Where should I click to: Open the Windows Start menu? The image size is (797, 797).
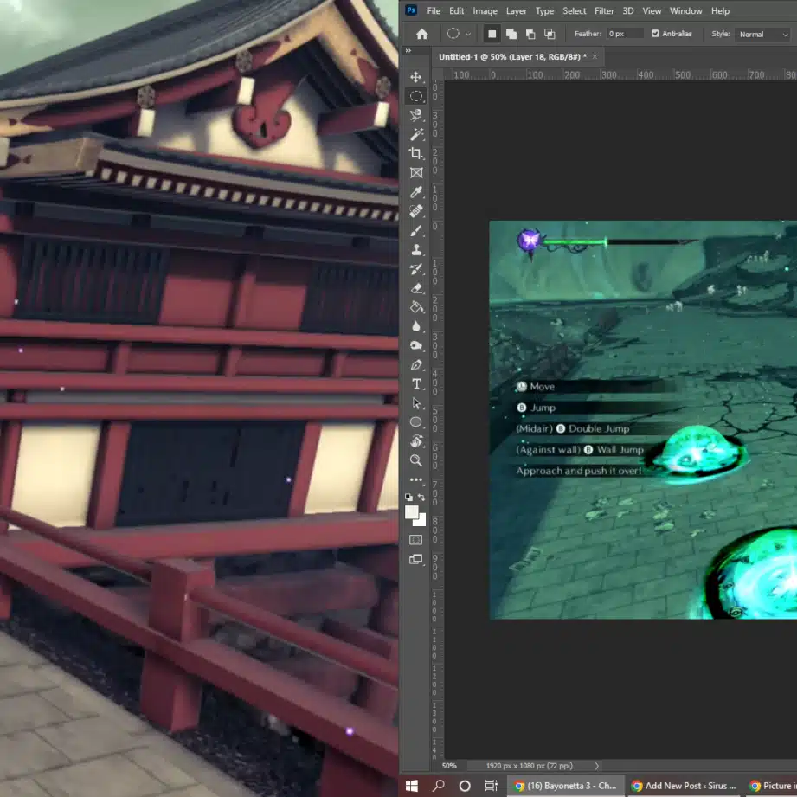tap(412, 786)
